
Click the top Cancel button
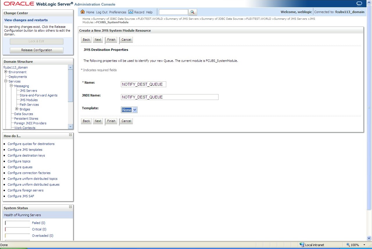coord(126,40)
